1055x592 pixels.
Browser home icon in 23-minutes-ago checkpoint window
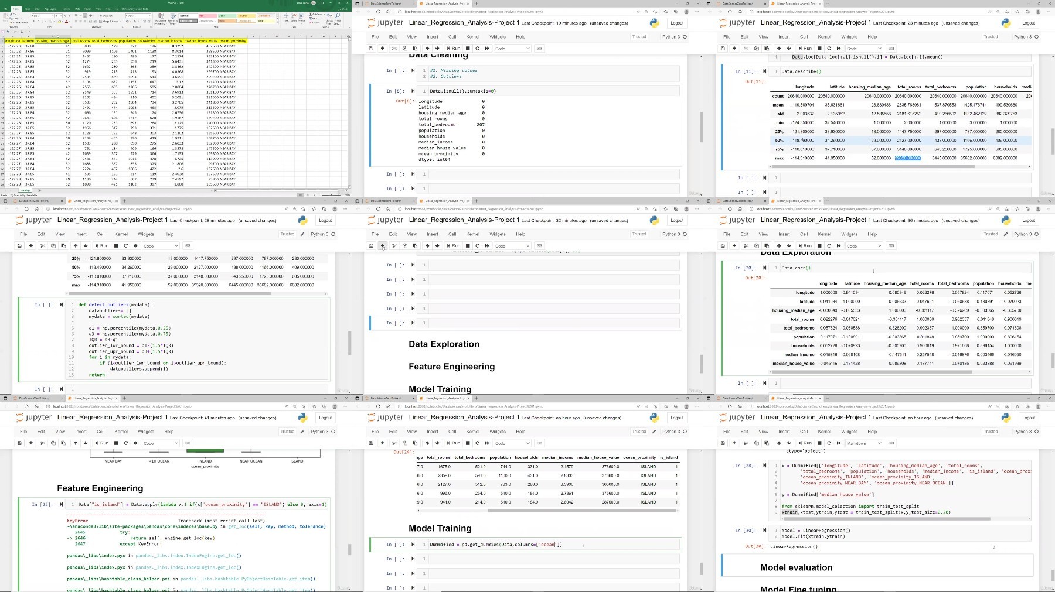[740, 12]
